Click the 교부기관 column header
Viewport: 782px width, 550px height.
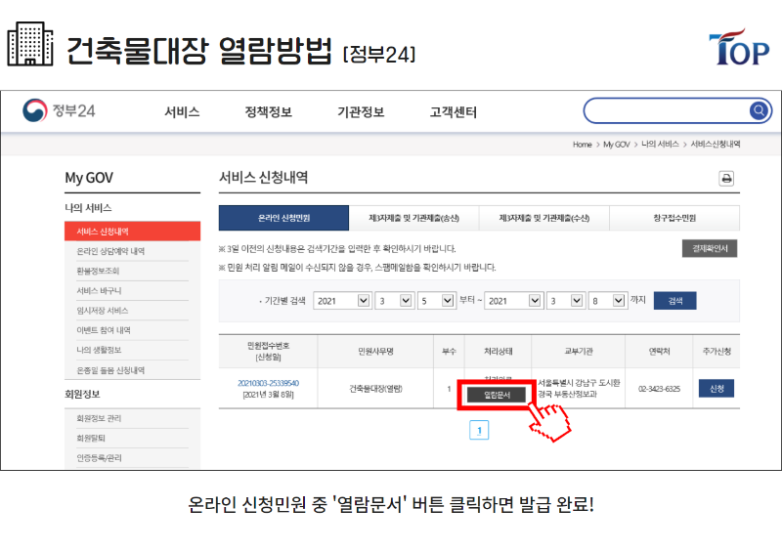point(578,351)
